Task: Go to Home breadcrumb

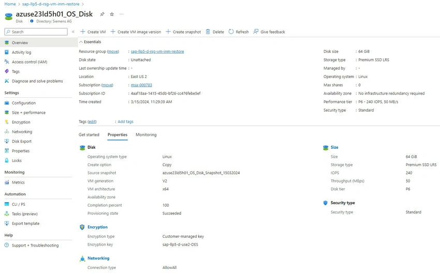Action: tap(10, 4)
